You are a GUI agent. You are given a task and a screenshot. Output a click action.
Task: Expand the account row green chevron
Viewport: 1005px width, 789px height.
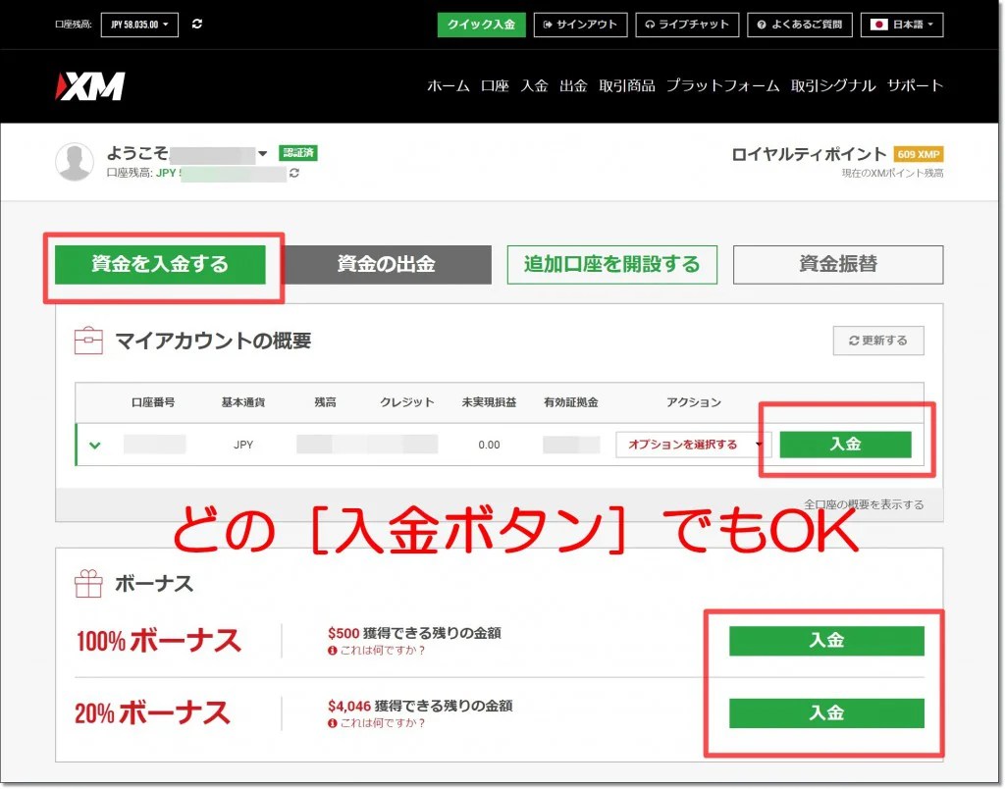click(95, 445)
